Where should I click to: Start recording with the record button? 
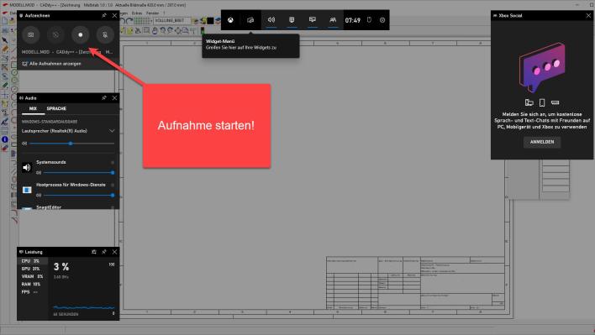(81, 34)
